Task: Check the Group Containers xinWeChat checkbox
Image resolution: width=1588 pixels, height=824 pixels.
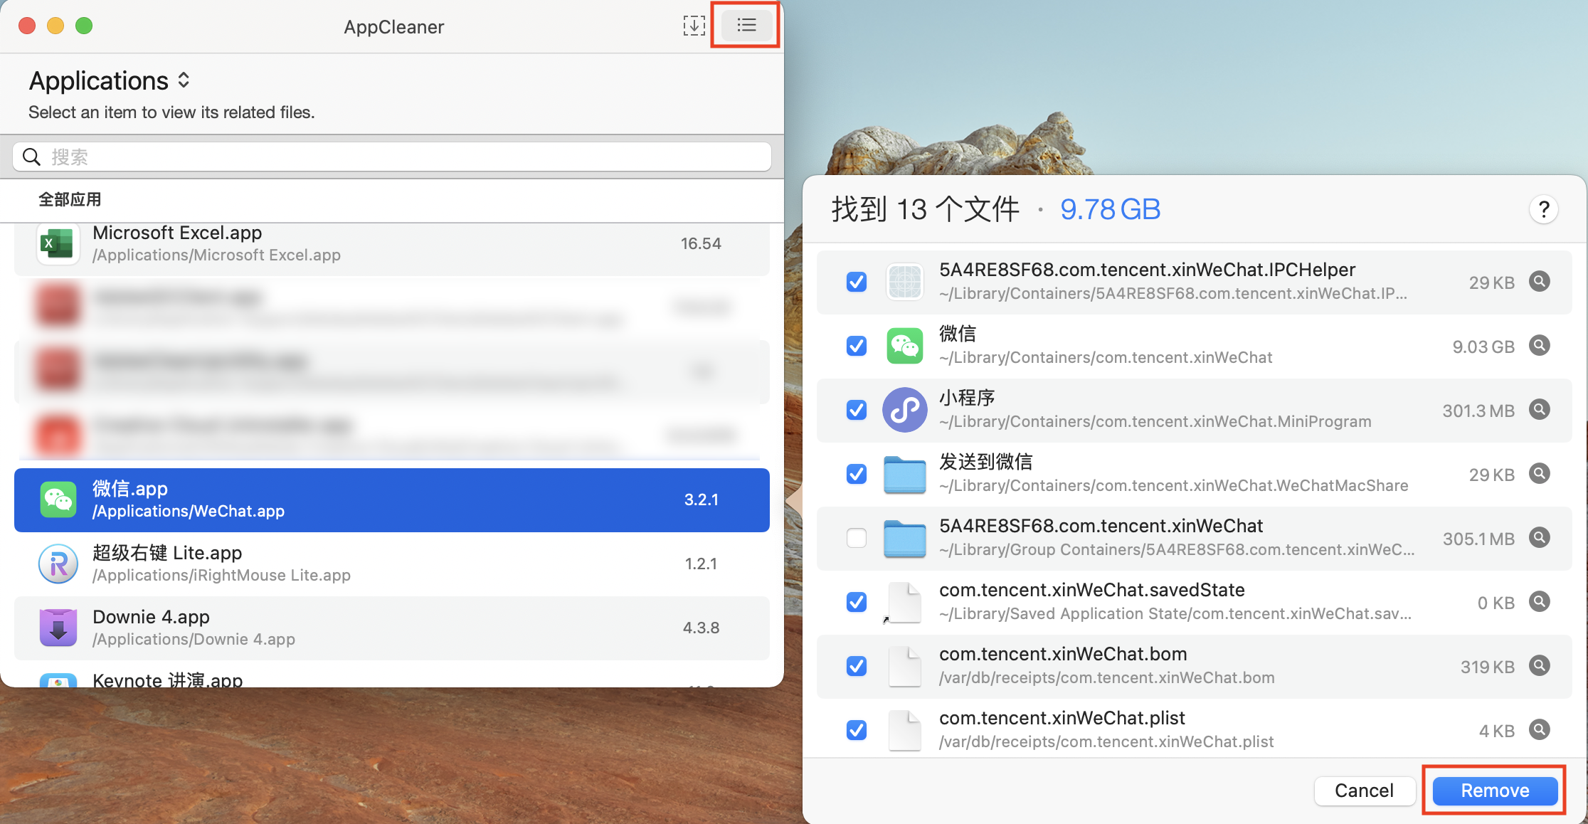Action: (857, 538)
